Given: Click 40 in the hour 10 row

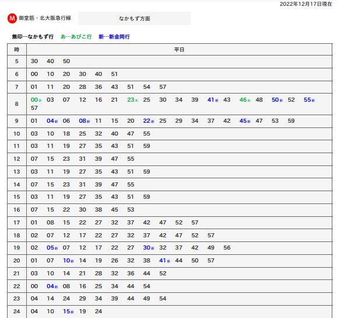Looking at the screenshot, I should [114, 134].
